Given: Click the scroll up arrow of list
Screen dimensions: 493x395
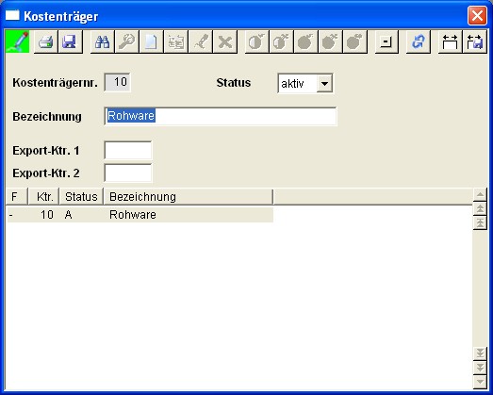Looking at the screenshot, I should pyautogui.click(x=480, y=194).
